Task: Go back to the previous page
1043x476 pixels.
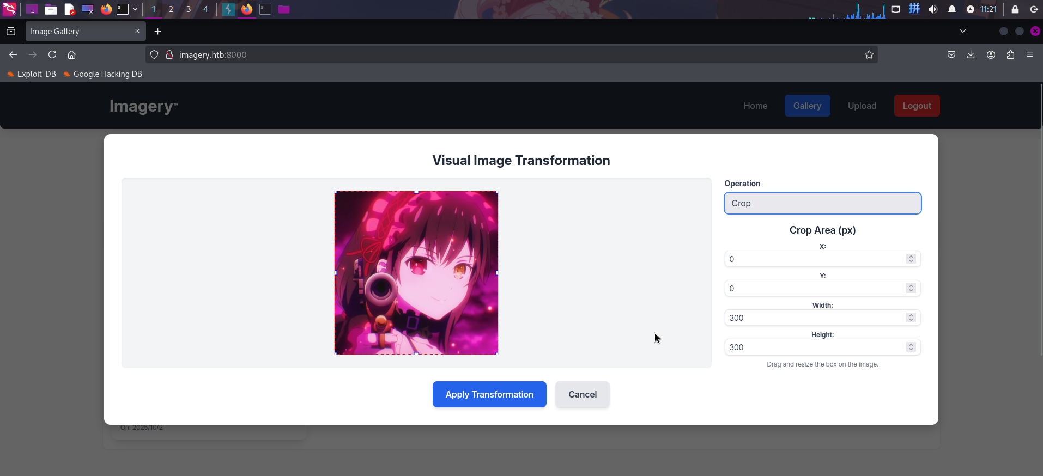Action: (x=13, y=54)
